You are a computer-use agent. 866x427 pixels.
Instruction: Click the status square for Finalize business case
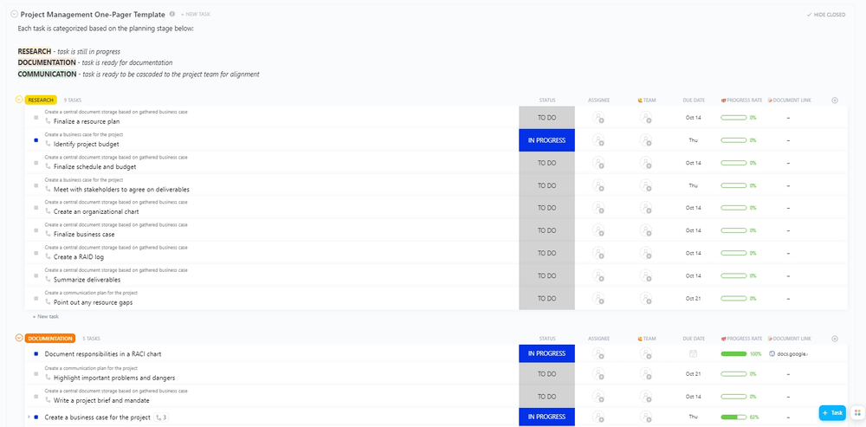click(x=36, y=230)
